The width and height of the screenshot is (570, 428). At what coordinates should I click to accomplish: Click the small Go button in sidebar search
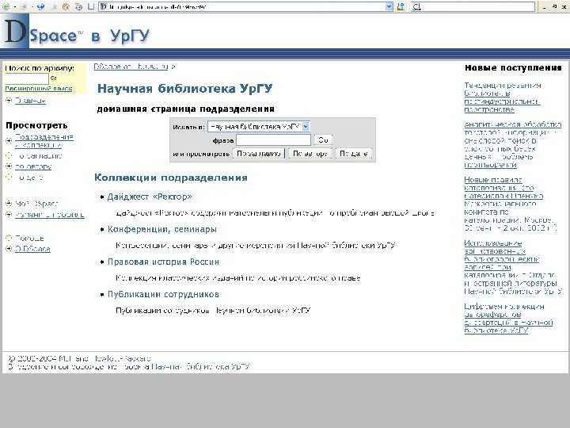click(x=54, y=78)
